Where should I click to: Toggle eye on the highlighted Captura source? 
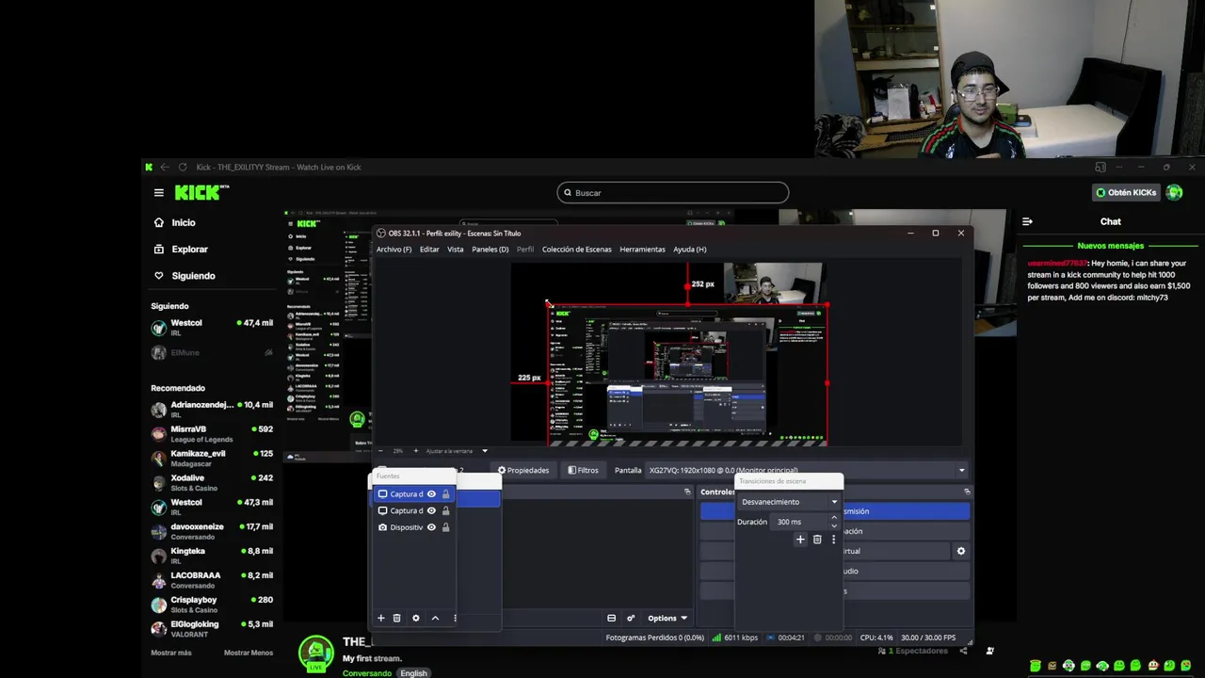(431, 494)
